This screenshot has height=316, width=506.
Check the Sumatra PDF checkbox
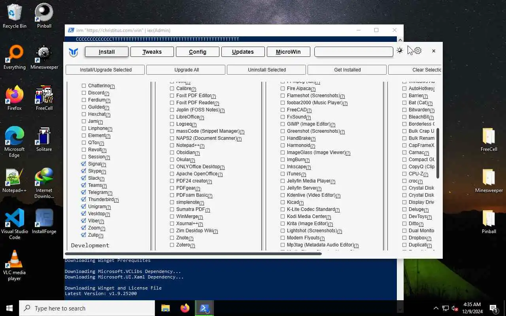[172, 209]
